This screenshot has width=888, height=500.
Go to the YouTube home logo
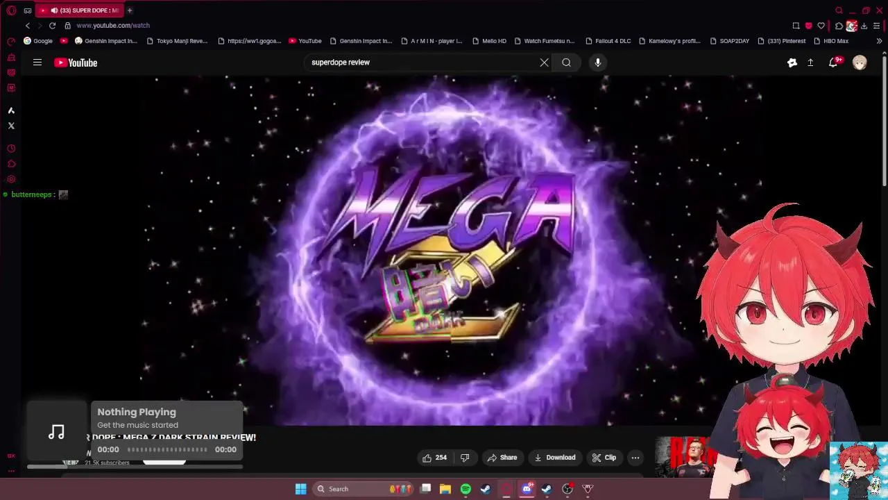tap(76, 62)
